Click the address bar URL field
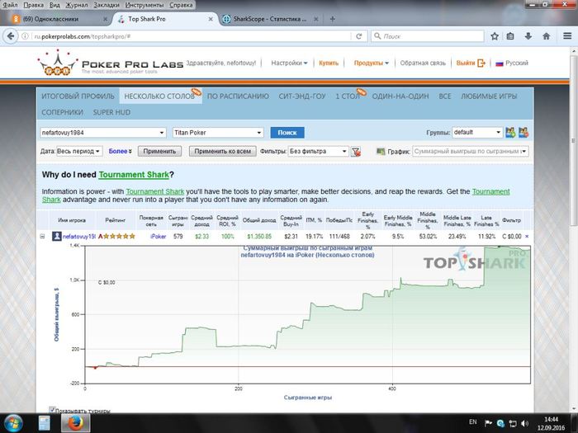 click(190, 36)
